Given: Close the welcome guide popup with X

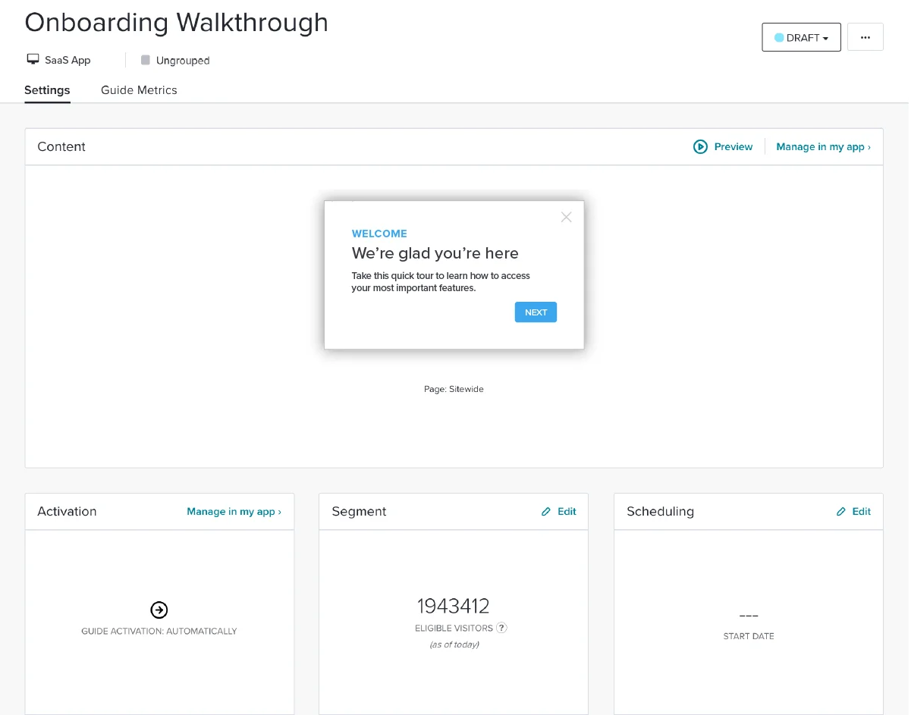Looking at the screenshot, I should 566,217.
